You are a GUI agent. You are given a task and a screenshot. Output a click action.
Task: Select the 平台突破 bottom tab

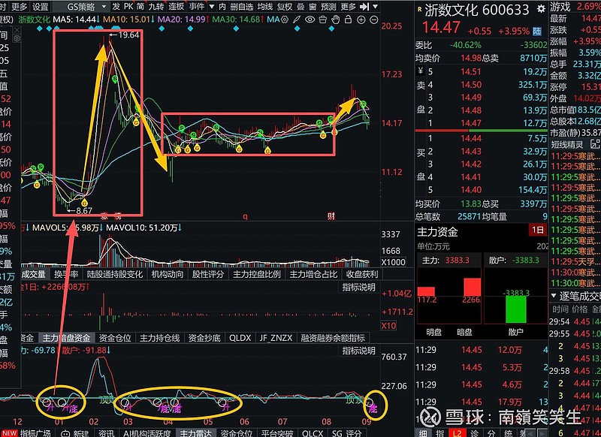coord(276,432)
